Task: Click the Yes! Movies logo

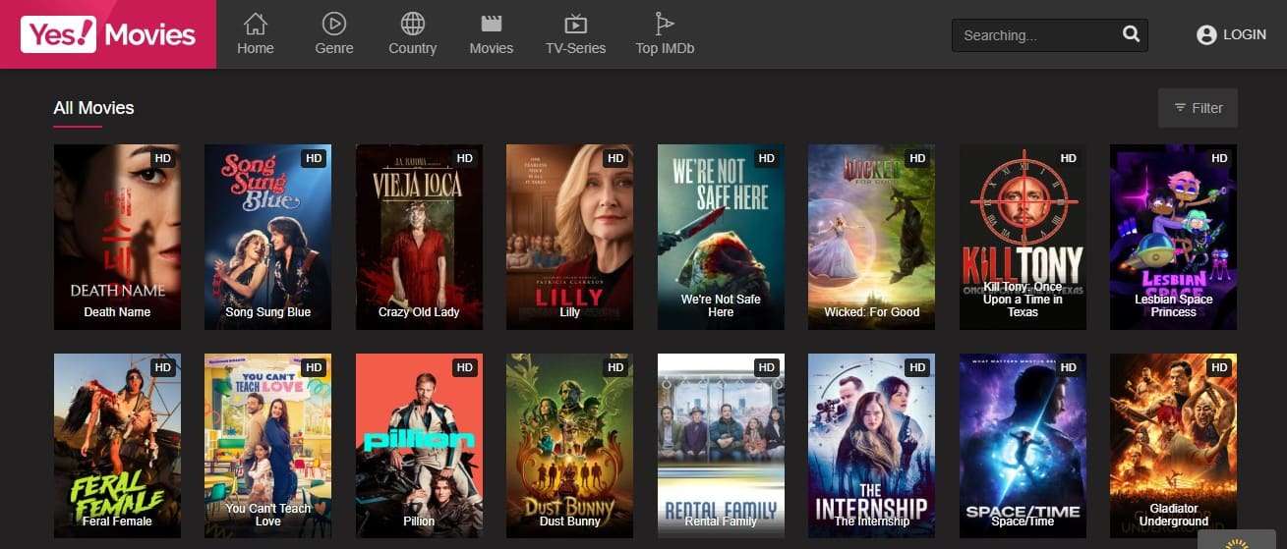Action: pos(108,35)
